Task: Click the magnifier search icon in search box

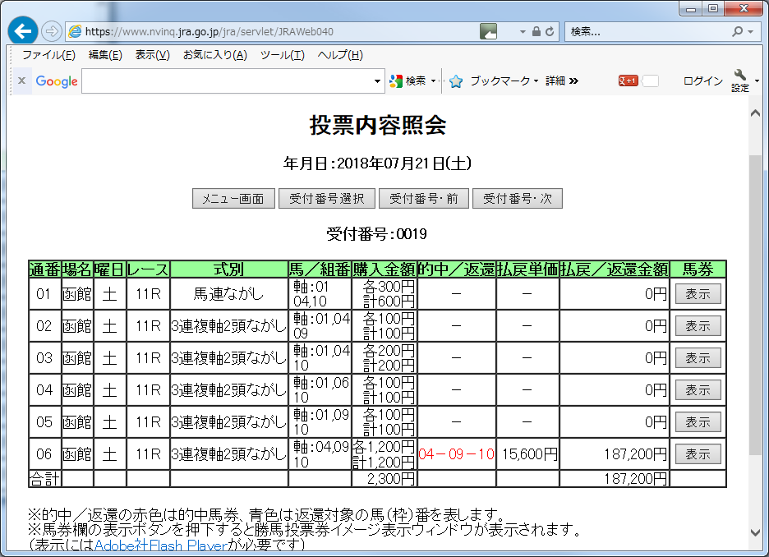Action: (737, 31)
